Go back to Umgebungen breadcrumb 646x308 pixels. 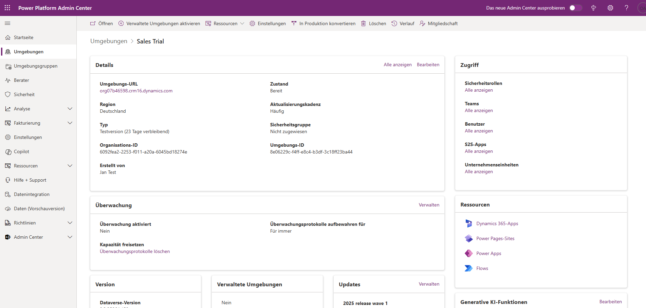[109, 41]
